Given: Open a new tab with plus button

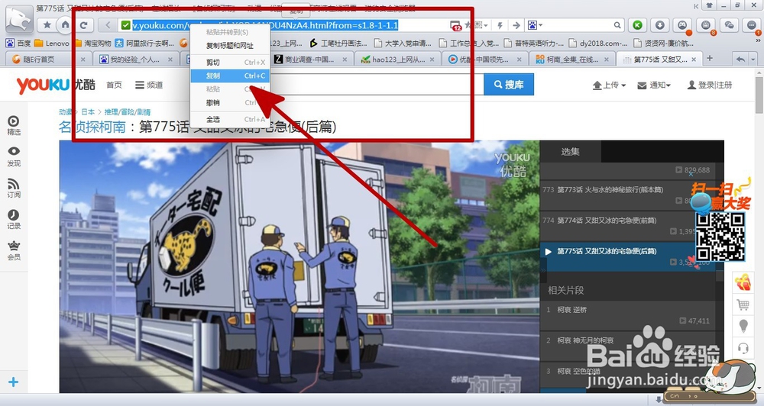Looking at the screenshot, I should [x=710, y=59].
